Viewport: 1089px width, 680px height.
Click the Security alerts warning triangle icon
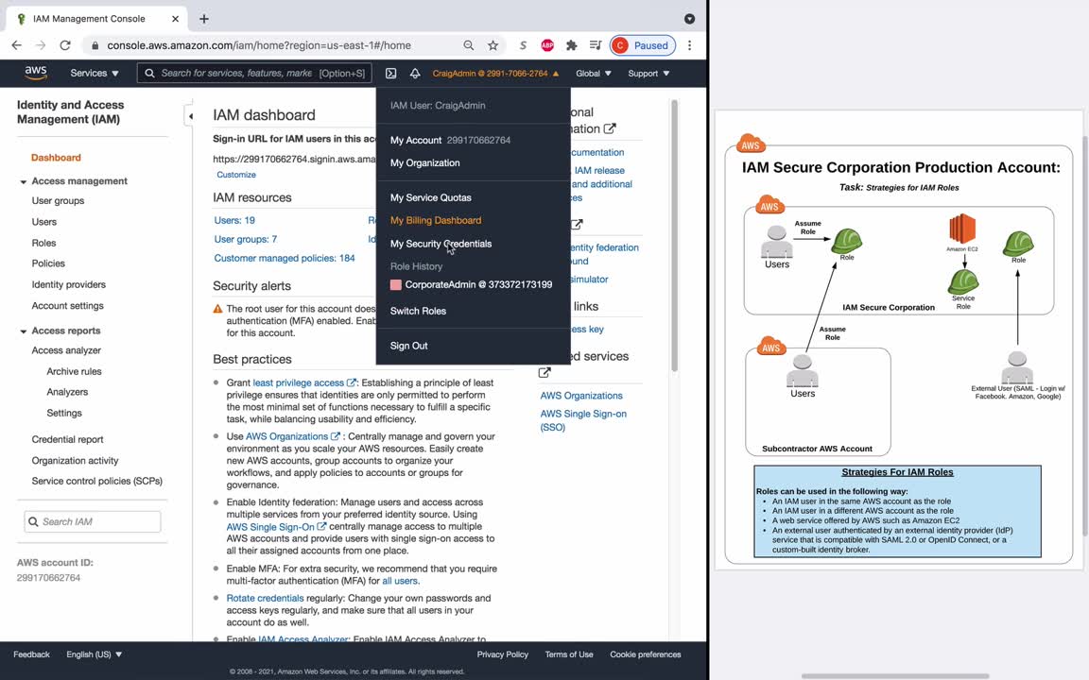[x=217, y=309]
